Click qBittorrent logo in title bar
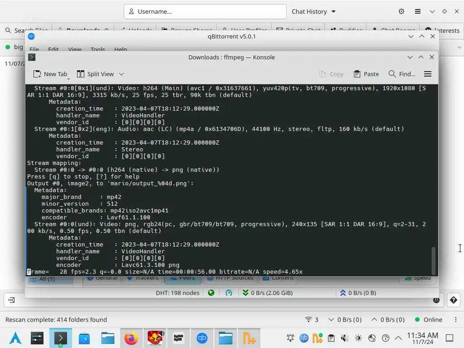This screenshot has height=348, width=464. click(31, 36)
